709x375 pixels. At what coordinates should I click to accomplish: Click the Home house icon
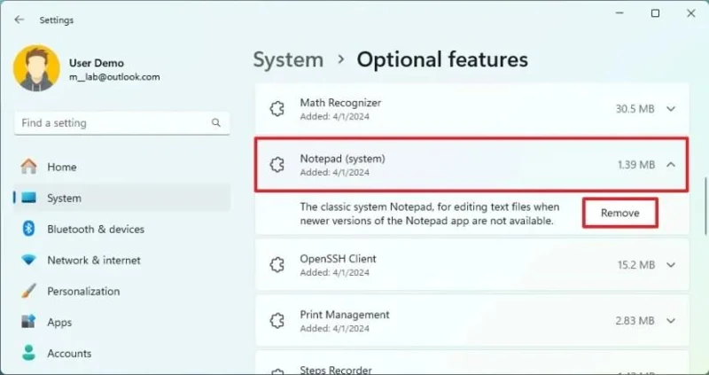[x=29, y=167]
